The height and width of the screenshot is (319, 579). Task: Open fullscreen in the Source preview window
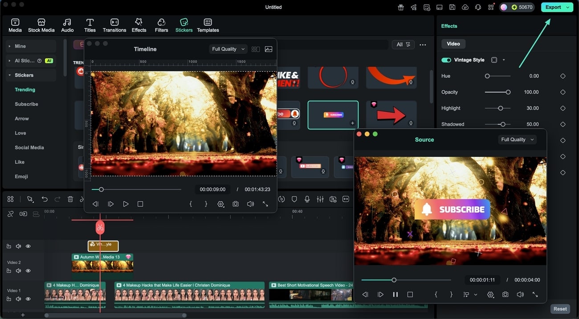535,294
